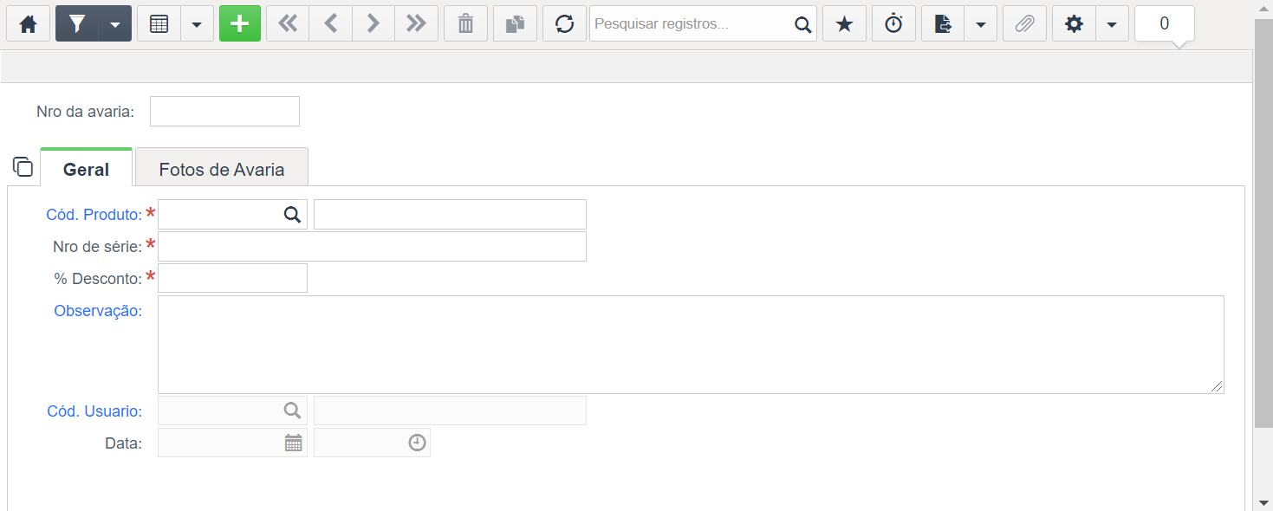Mark as favorite with star icon

[x=844, y=24]
